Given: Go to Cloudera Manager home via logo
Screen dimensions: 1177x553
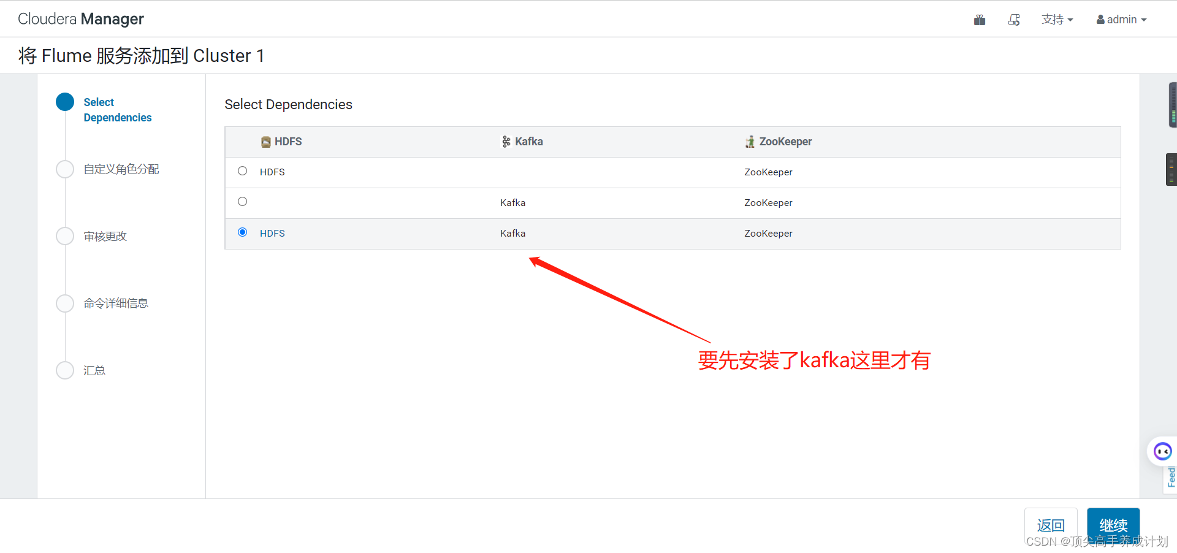Looking at the screenshot, I should [81, 19].
